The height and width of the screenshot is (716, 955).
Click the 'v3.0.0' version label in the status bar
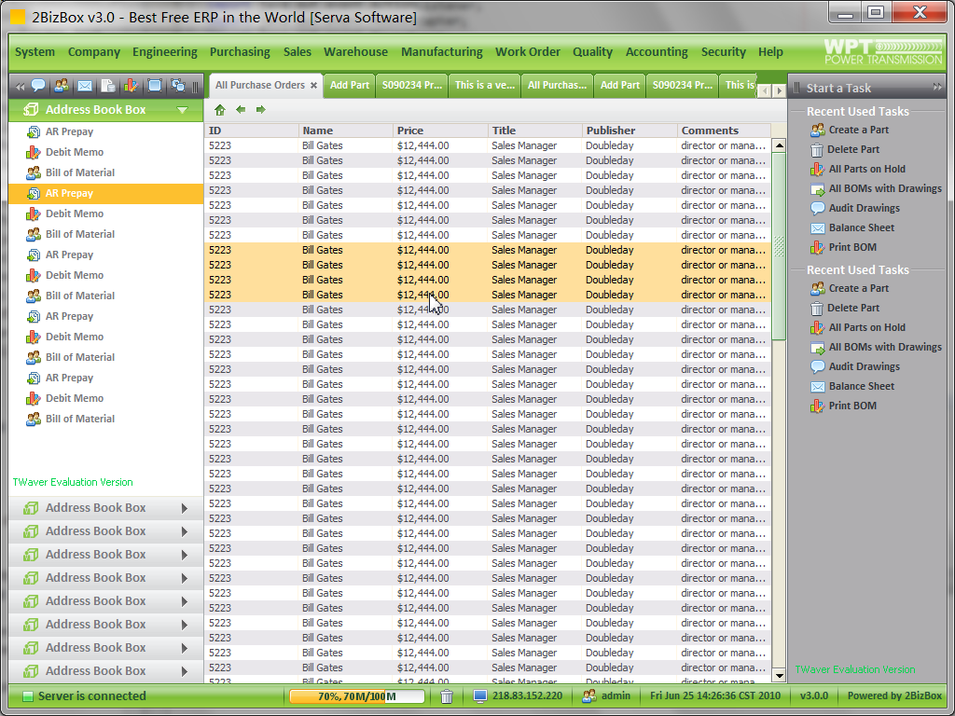tap(813, 695)
